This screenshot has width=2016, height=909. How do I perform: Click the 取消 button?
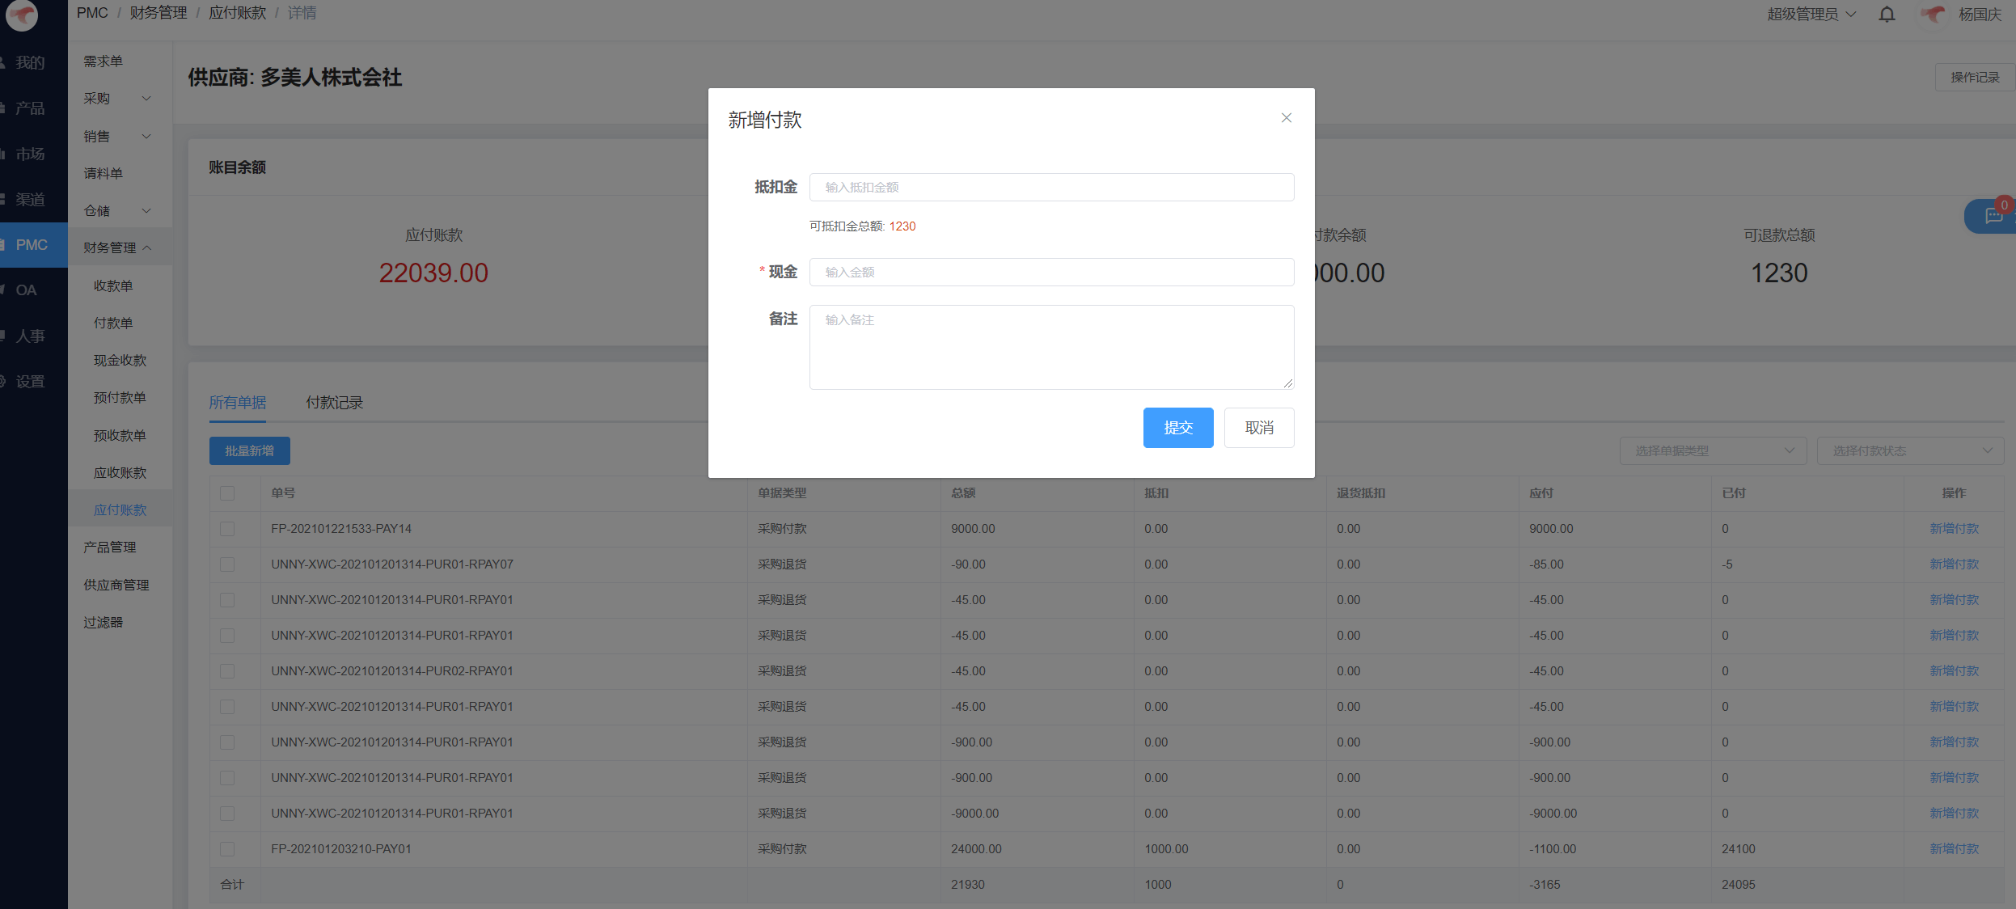point(1258,428)
